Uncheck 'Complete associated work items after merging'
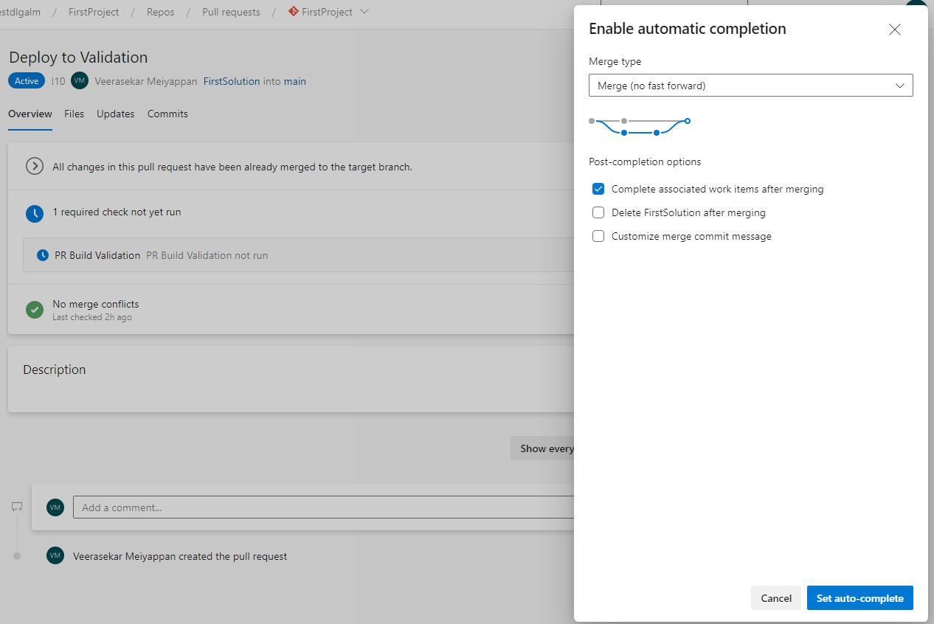This screenshot has height=624, width=934. [598, 189]
